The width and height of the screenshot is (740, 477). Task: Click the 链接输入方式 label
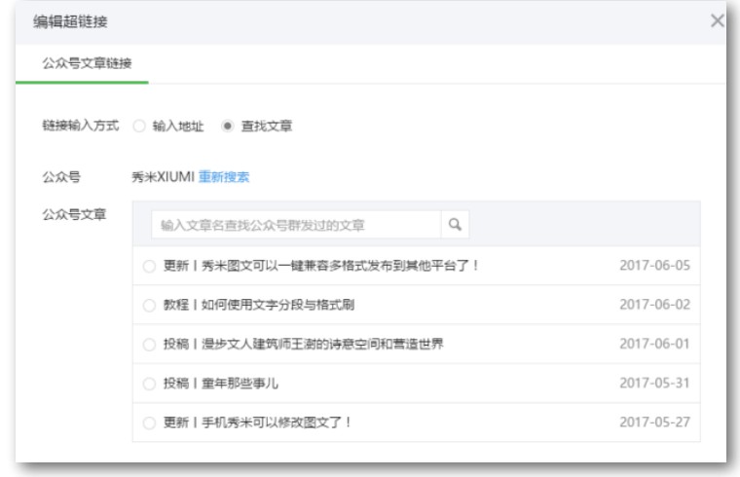81,126
